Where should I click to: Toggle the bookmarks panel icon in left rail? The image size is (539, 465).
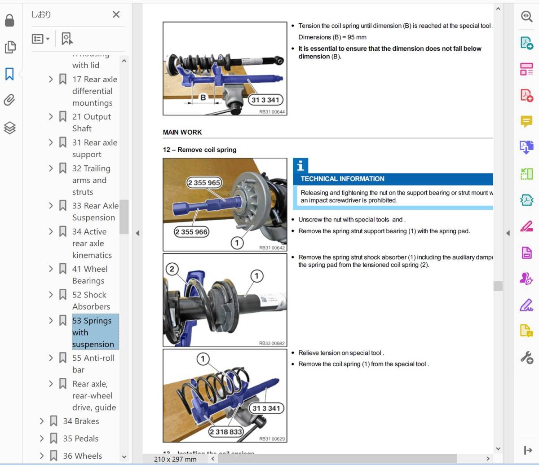point(9,74)
